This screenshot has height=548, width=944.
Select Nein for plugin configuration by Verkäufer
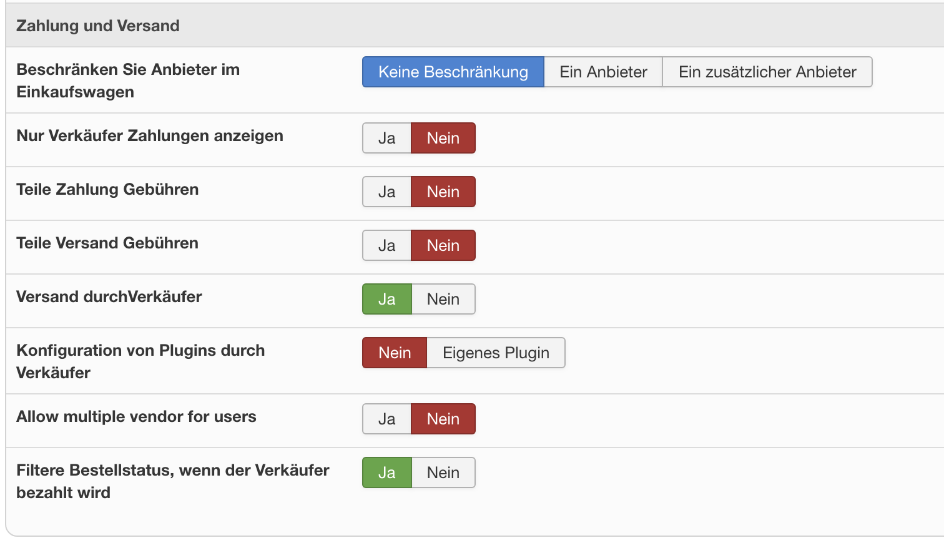pyautogui.click(x=395, y=353)
